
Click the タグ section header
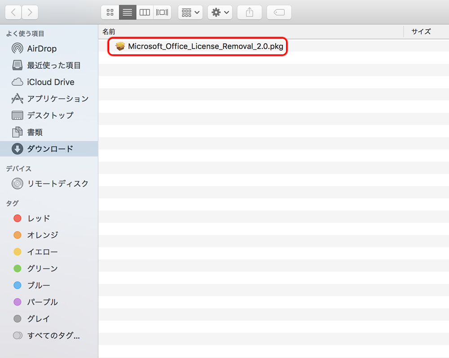12,203
